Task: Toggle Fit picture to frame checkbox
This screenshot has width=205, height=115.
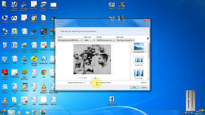Action: [x=96, y=82]
